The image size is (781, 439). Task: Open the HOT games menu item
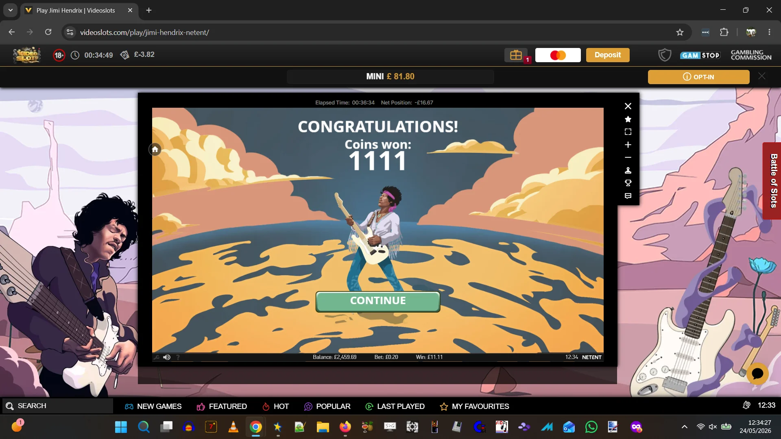pos(275,406)
